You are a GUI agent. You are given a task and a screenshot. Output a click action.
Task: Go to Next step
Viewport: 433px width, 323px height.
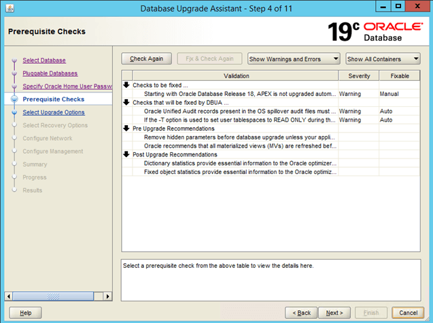pyautogui.click(x=334, y=313)
